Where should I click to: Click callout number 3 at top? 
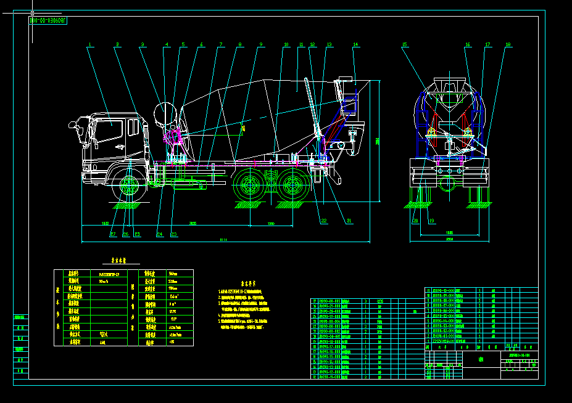pos(143,44)
